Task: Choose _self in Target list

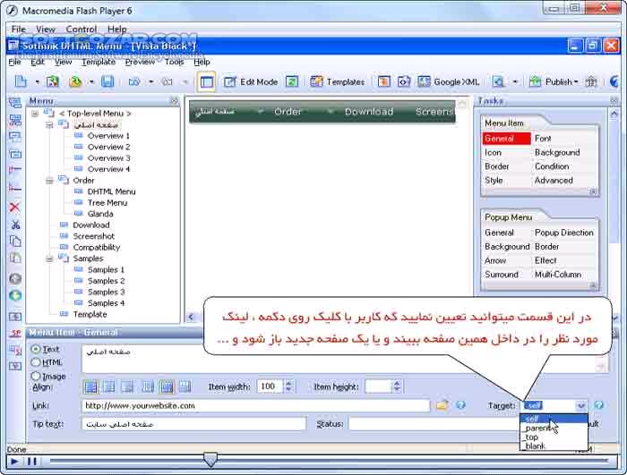Action: click(x=554, y=419)
